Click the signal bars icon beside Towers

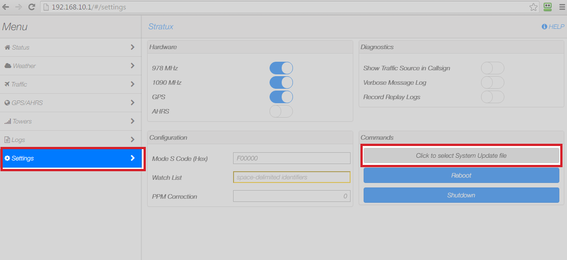[8, 122]
